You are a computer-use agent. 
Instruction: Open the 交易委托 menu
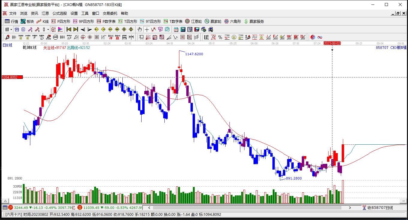click(110, 13)
